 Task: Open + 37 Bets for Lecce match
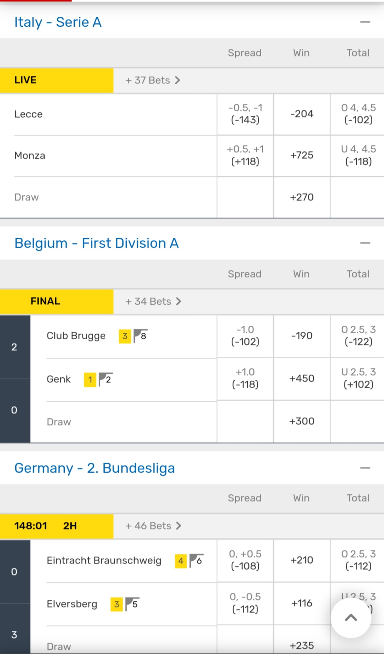(153, 81)
